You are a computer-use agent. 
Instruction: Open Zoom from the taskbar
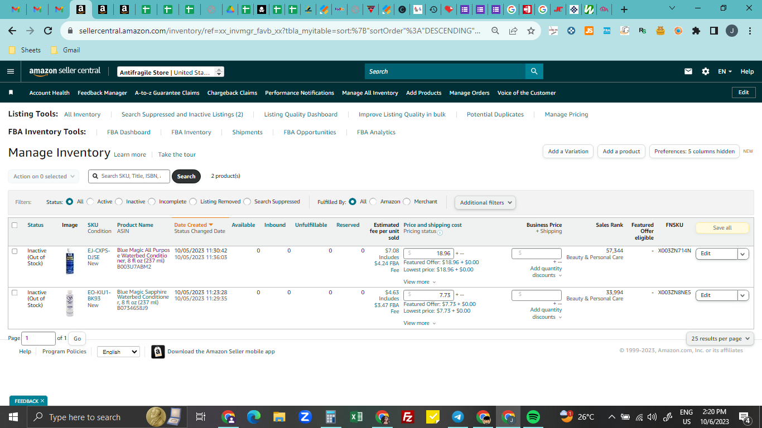tap(305, 417)
